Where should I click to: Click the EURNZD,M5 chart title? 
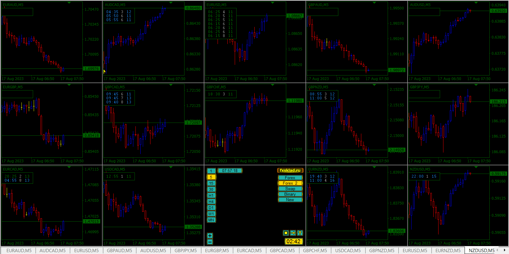pos(318,169)
